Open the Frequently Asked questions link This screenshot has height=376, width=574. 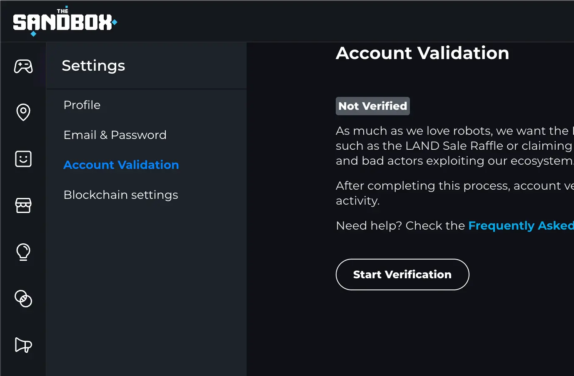pos(521,226)
